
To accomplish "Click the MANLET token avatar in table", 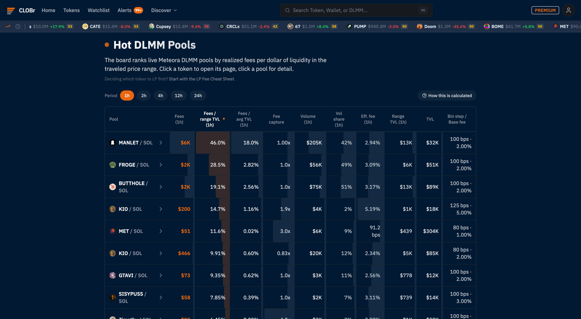I will click(113, 143).
